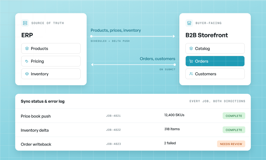Screen dimensions: 266x160
Task: Click the 'Inventory delta' row label
Action: point(35,130)
